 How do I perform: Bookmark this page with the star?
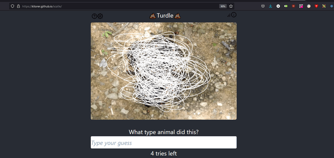tap(231, 6)
